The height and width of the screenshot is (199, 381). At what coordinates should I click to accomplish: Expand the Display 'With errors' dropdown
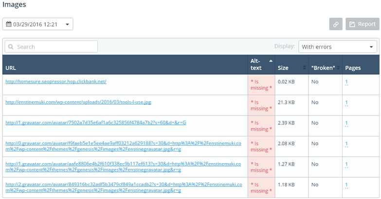[x=338, y=47]
